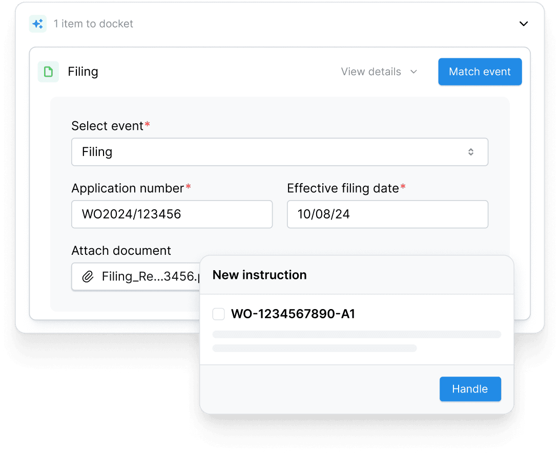The width and height of the screenshot is (559, 460).
Task: Click the Attach document label
Action: [x=121, y=251]
